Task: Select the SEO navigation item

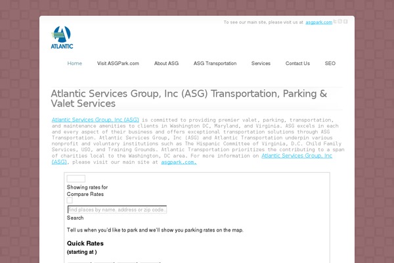Action: coord(330,63)
